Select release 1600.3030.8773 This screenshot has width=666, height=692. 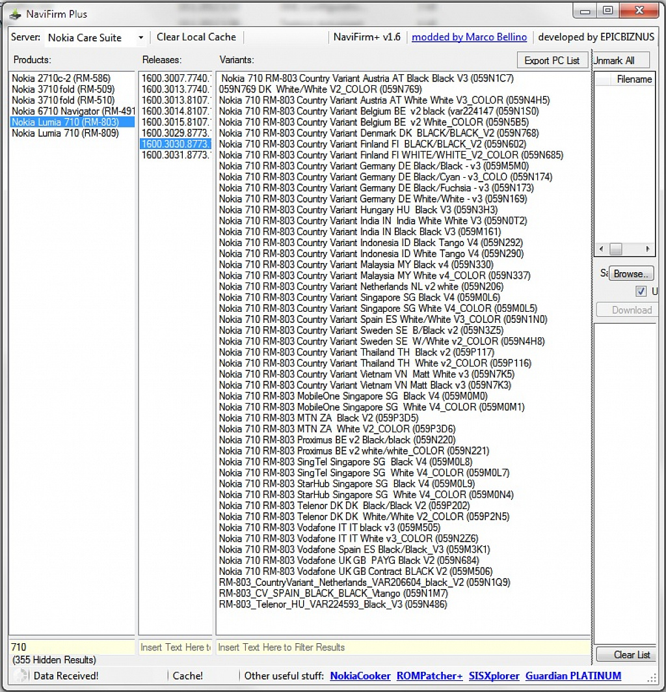(176, 145)
